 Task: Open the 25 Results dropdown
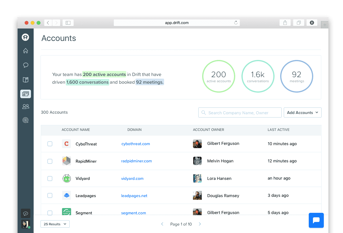pyautogui.click(x=55, y=224)
